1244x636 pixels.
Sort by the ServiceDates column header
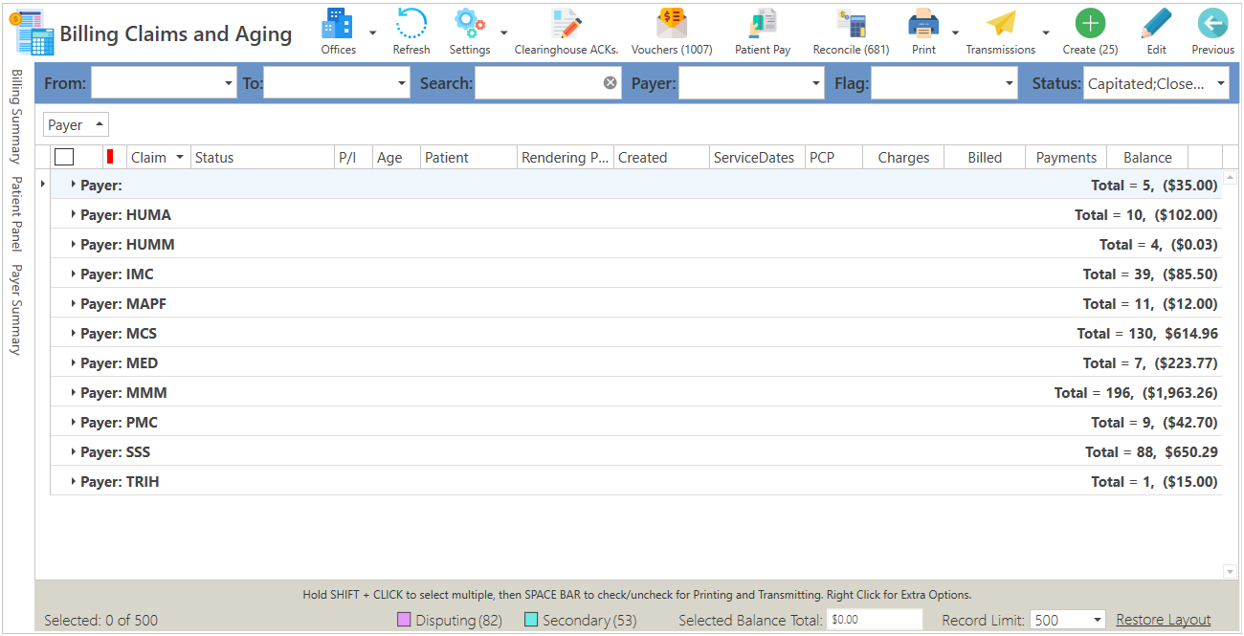click(x=758, y=158)
